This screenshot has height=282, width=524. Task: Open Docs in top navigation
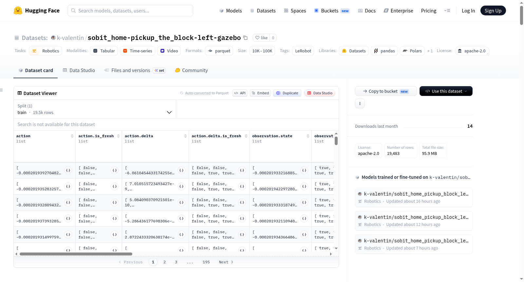(x=366, y=10)
